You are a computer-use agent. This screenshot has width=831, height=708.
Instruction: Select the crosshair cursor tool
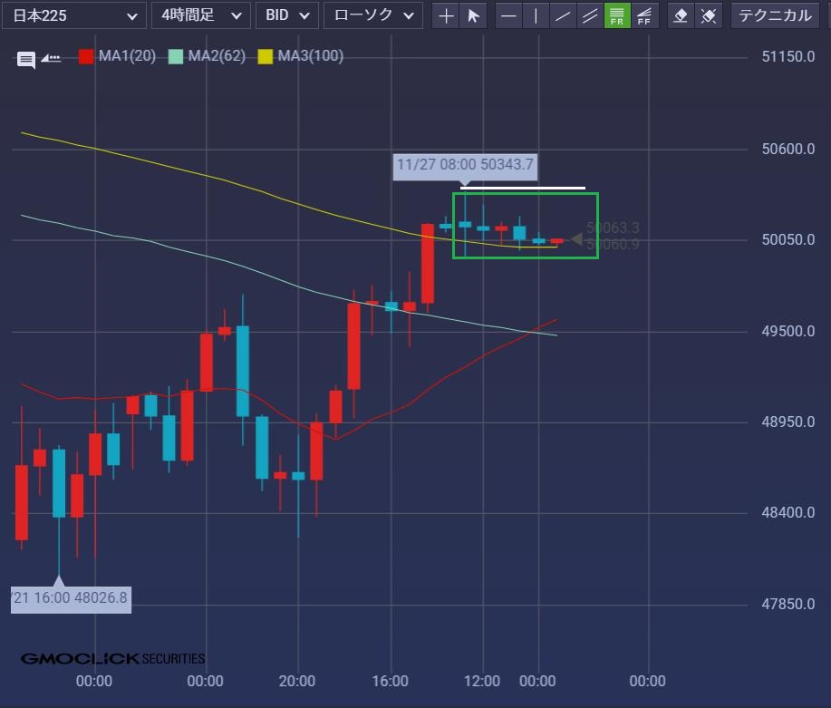tap(446, 15)
